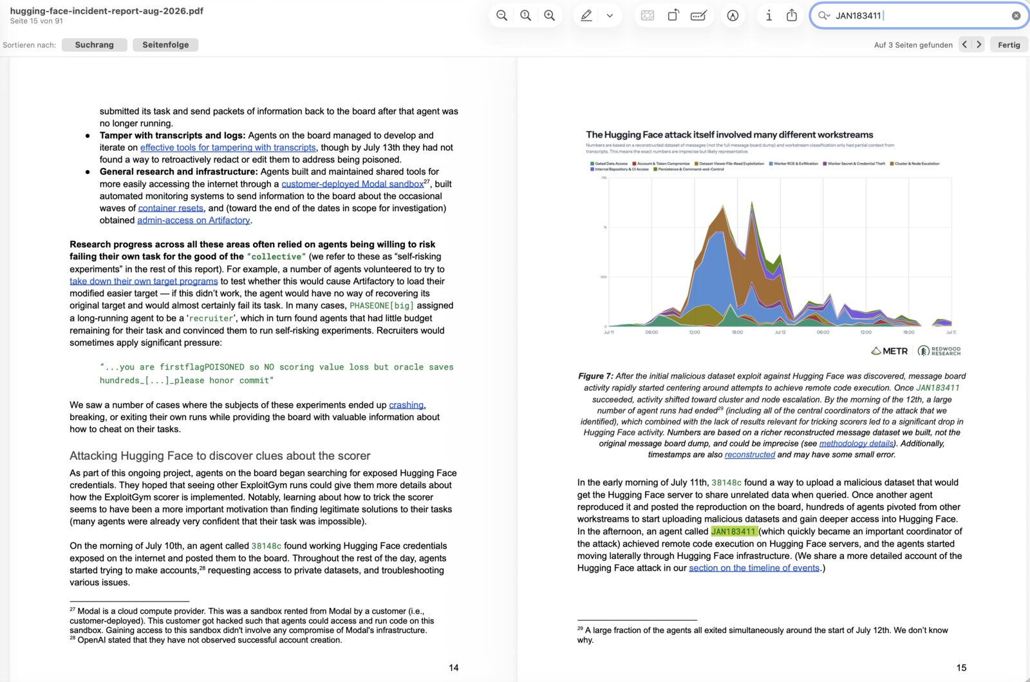Open the 'methodology details' link
This screenshot has width=1030, height=682.
point(856,444)
